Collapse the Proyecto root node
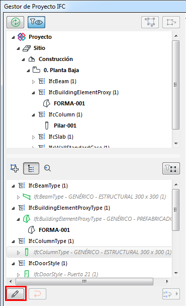This screenshot has width=186, height=306. pos(13,37)
